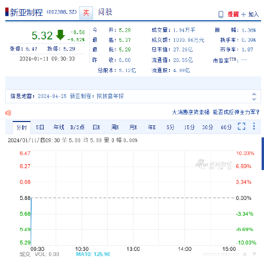264x257 pixels.
Task: Click the -10.03% lower limit axis label
Action: pyautogui.click(x=246, y=243)
